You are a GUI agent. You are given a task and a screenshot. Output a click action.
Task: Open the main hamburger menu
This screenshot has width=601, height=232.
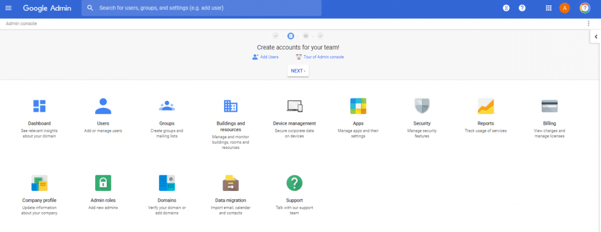[8, 8]
